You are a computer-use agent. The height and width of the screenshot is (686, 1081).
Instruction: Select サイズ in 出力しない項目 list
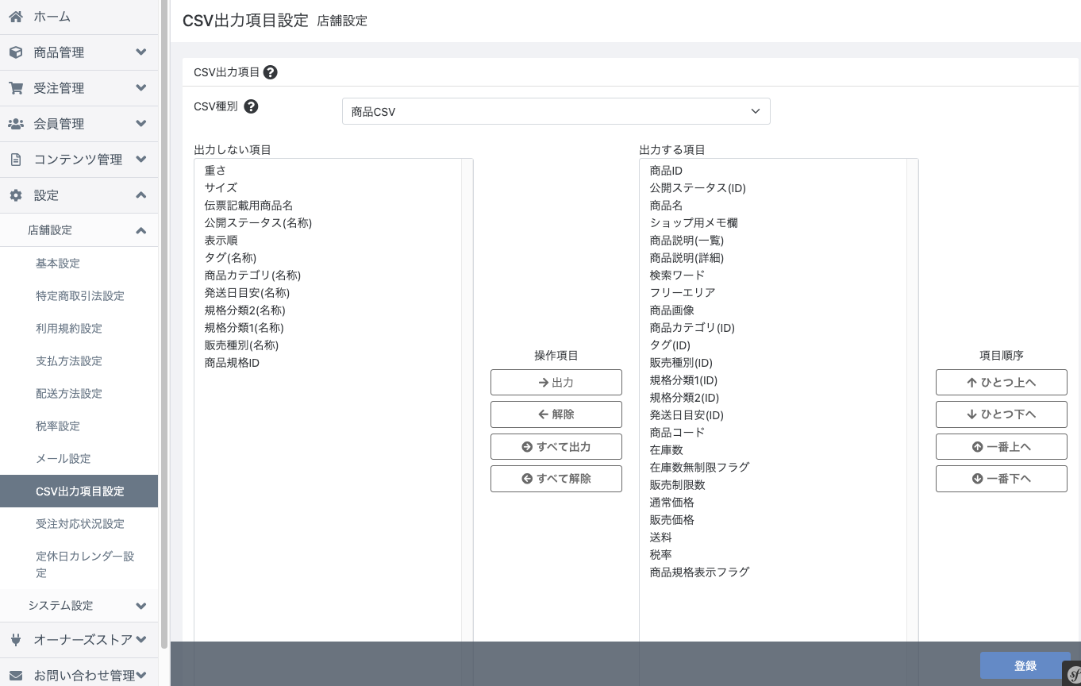click(328, 188)
